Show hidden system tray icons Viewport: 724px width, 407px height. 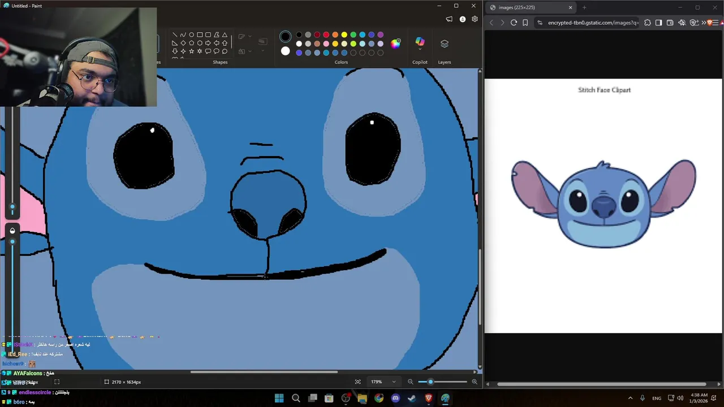[631, 398]
